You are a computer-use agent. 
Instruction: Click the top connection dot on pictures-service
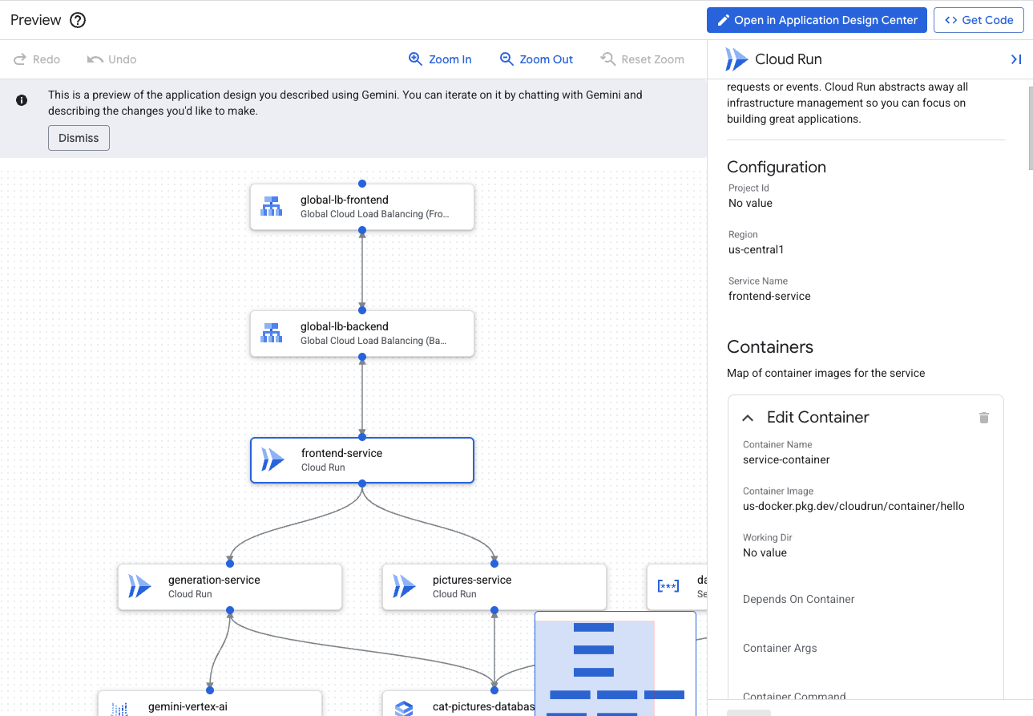pos(494,564)
